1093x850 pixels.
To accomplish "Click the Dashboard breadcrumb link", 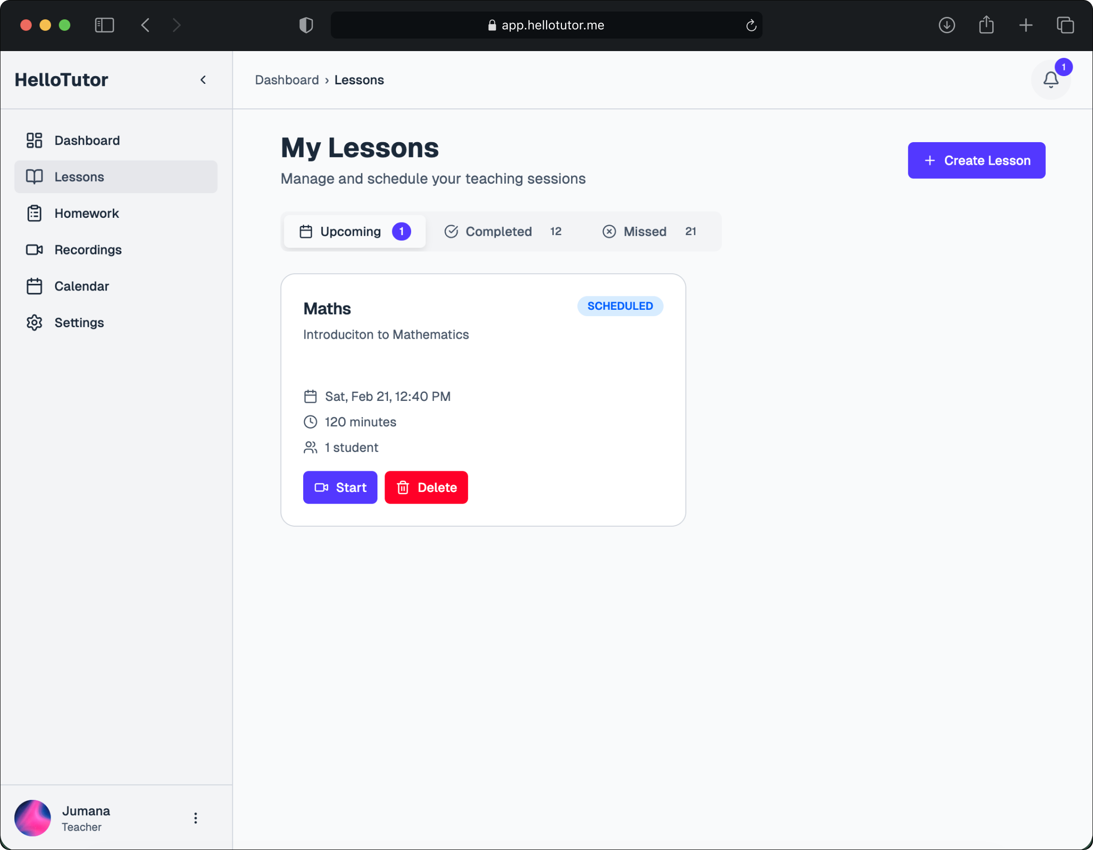I will coord(286,80).
